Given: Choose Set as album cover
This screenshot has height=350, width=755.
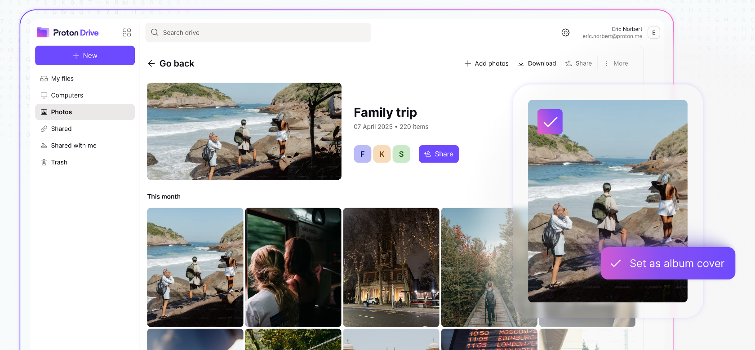Looking at the screenshot, I should 668,263.
